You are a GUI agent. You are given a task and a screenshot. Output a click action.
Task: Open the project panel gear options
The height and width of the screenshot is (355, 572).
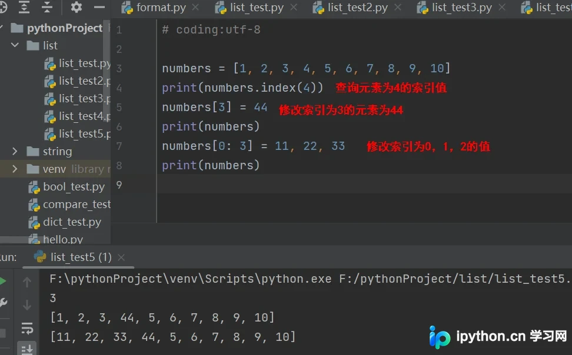point(77,7)
